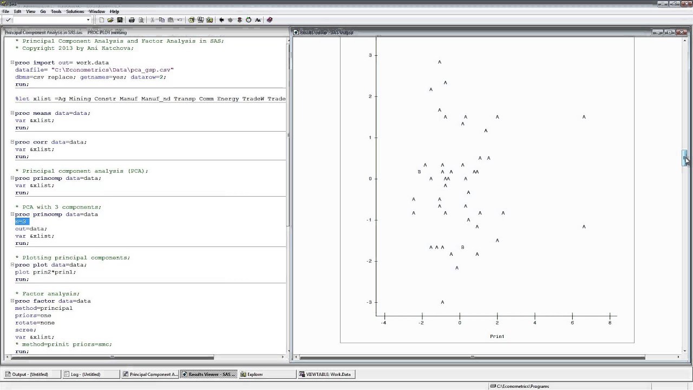Collapse the proc factor code block

click(x=12, y=301)
